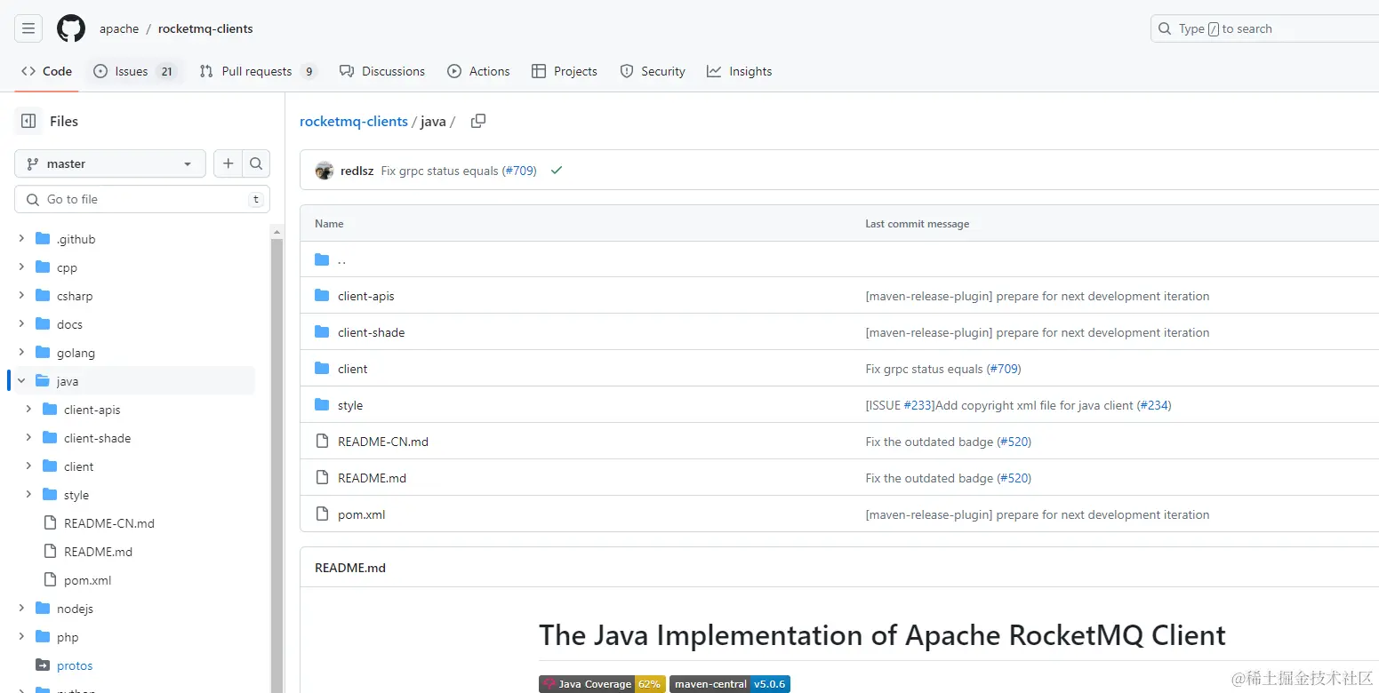Open client folder in the file table

353,369
